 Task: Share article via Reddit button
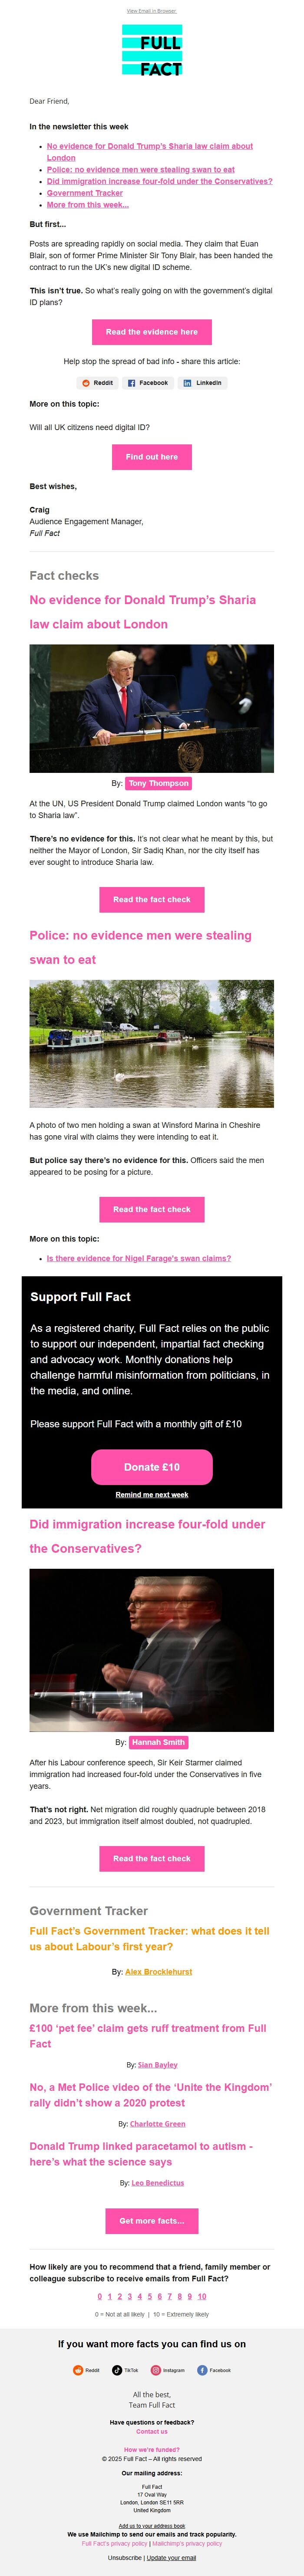tap(98, 383)
